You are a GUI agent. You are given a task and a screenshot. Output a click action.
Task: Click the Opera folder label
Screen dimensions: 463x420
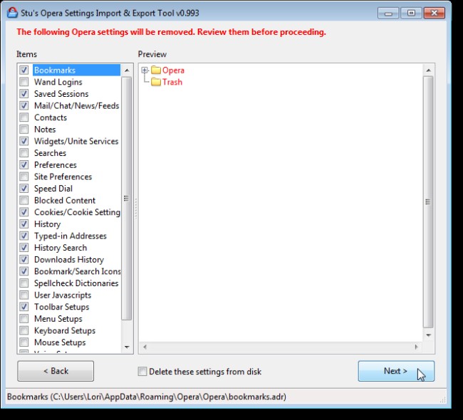pos(173,70)
